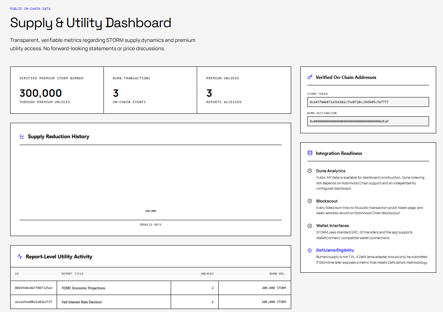Click the key icon beside Verified On-Chain Addresses

coord(310,77)
